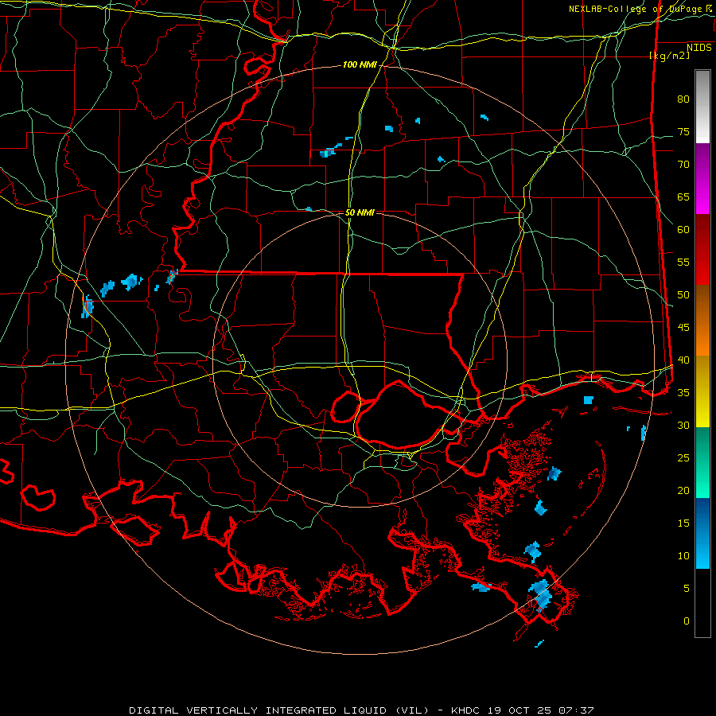Select the 55 value on the VIL scale
The image size is (716, 716).
[x=683, y=262]
